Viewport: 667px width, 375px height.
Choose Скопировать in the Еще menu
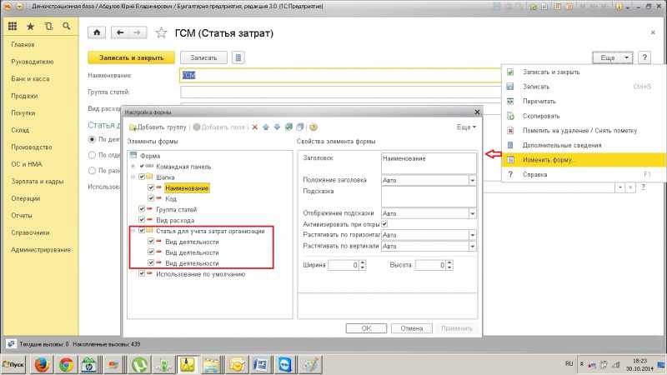(x=584, y=116)
